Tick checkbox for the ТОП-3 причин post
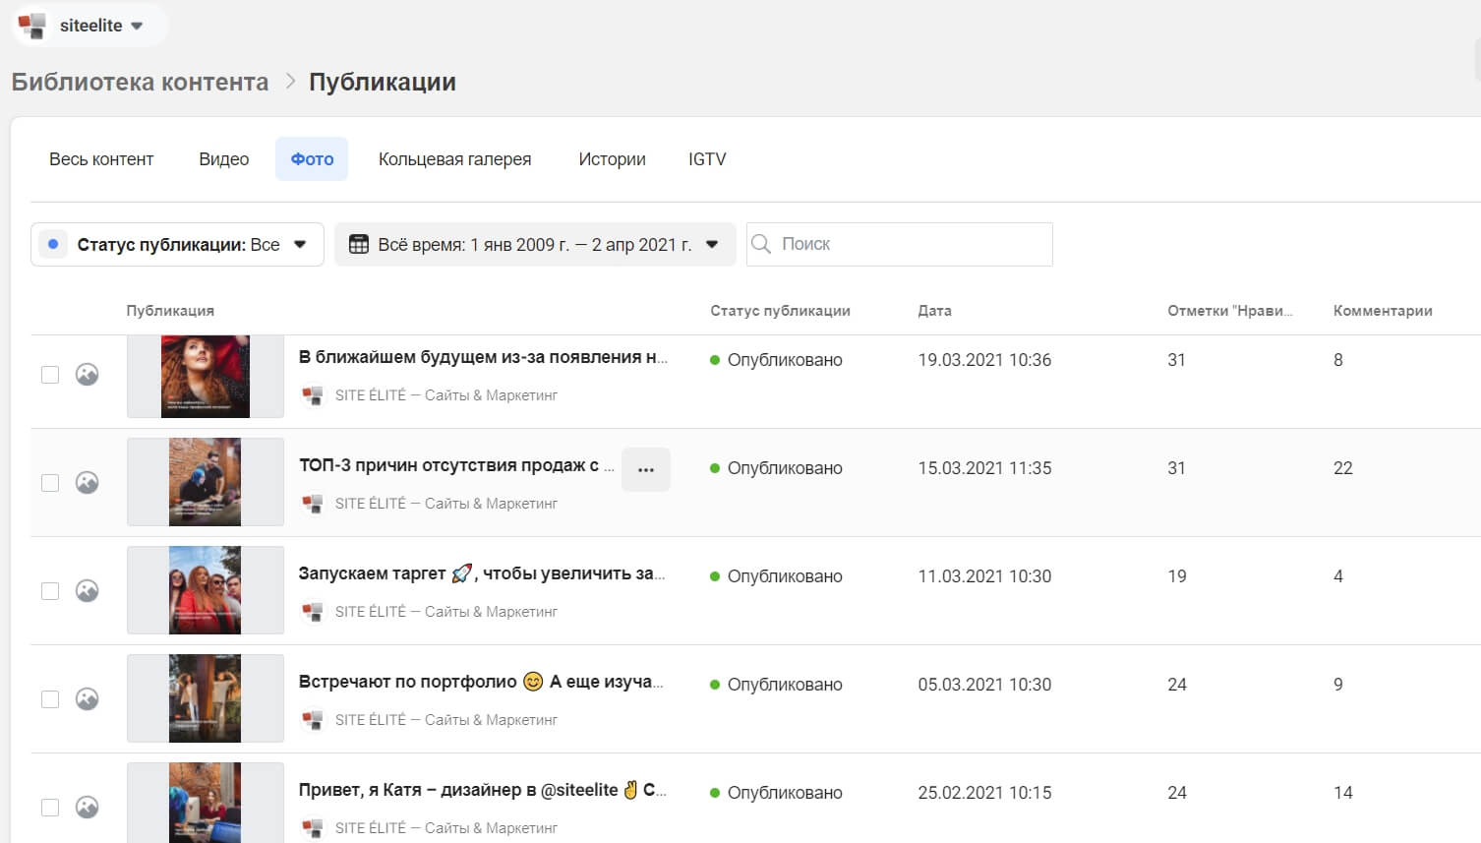The height and width of the screenshot is (843, 1481). [x=50, y=483]
